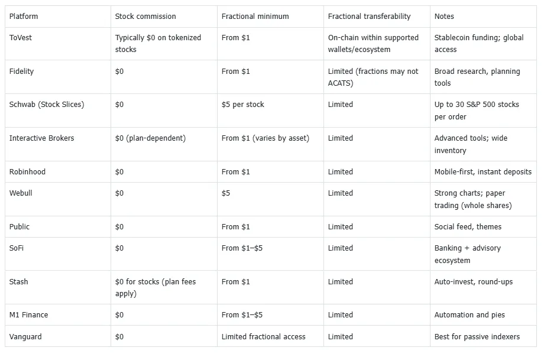Image resolution: width=547 pixels, height=357 pixels.
Task: Click the "$5 per stock" cell
Action: 242,105
